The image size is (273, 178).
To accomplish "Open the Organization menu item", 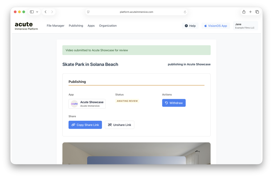I will coord(108,26).
